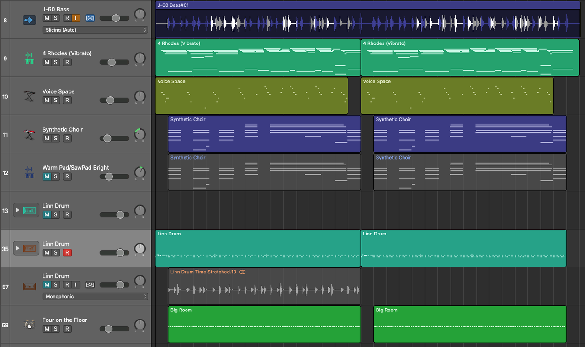Unmute the Warm Pad/SawPad Bright track

(47, 176)
